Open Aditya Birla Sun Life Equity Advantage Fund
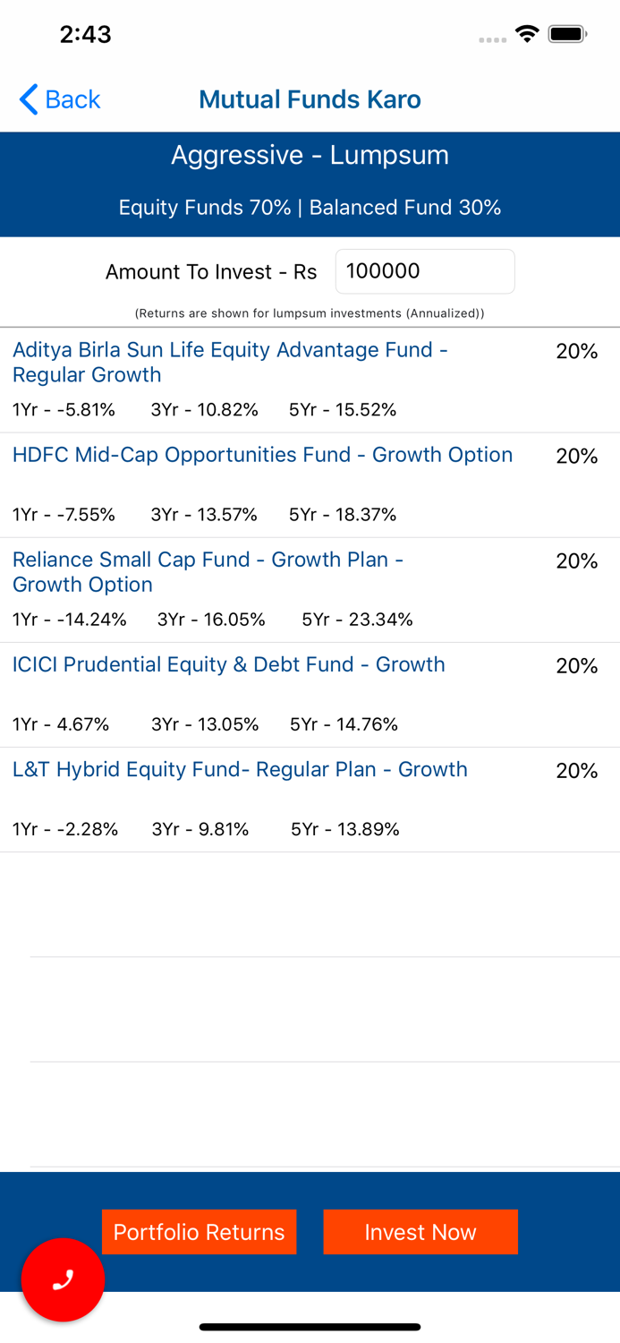 click(230, 362)
